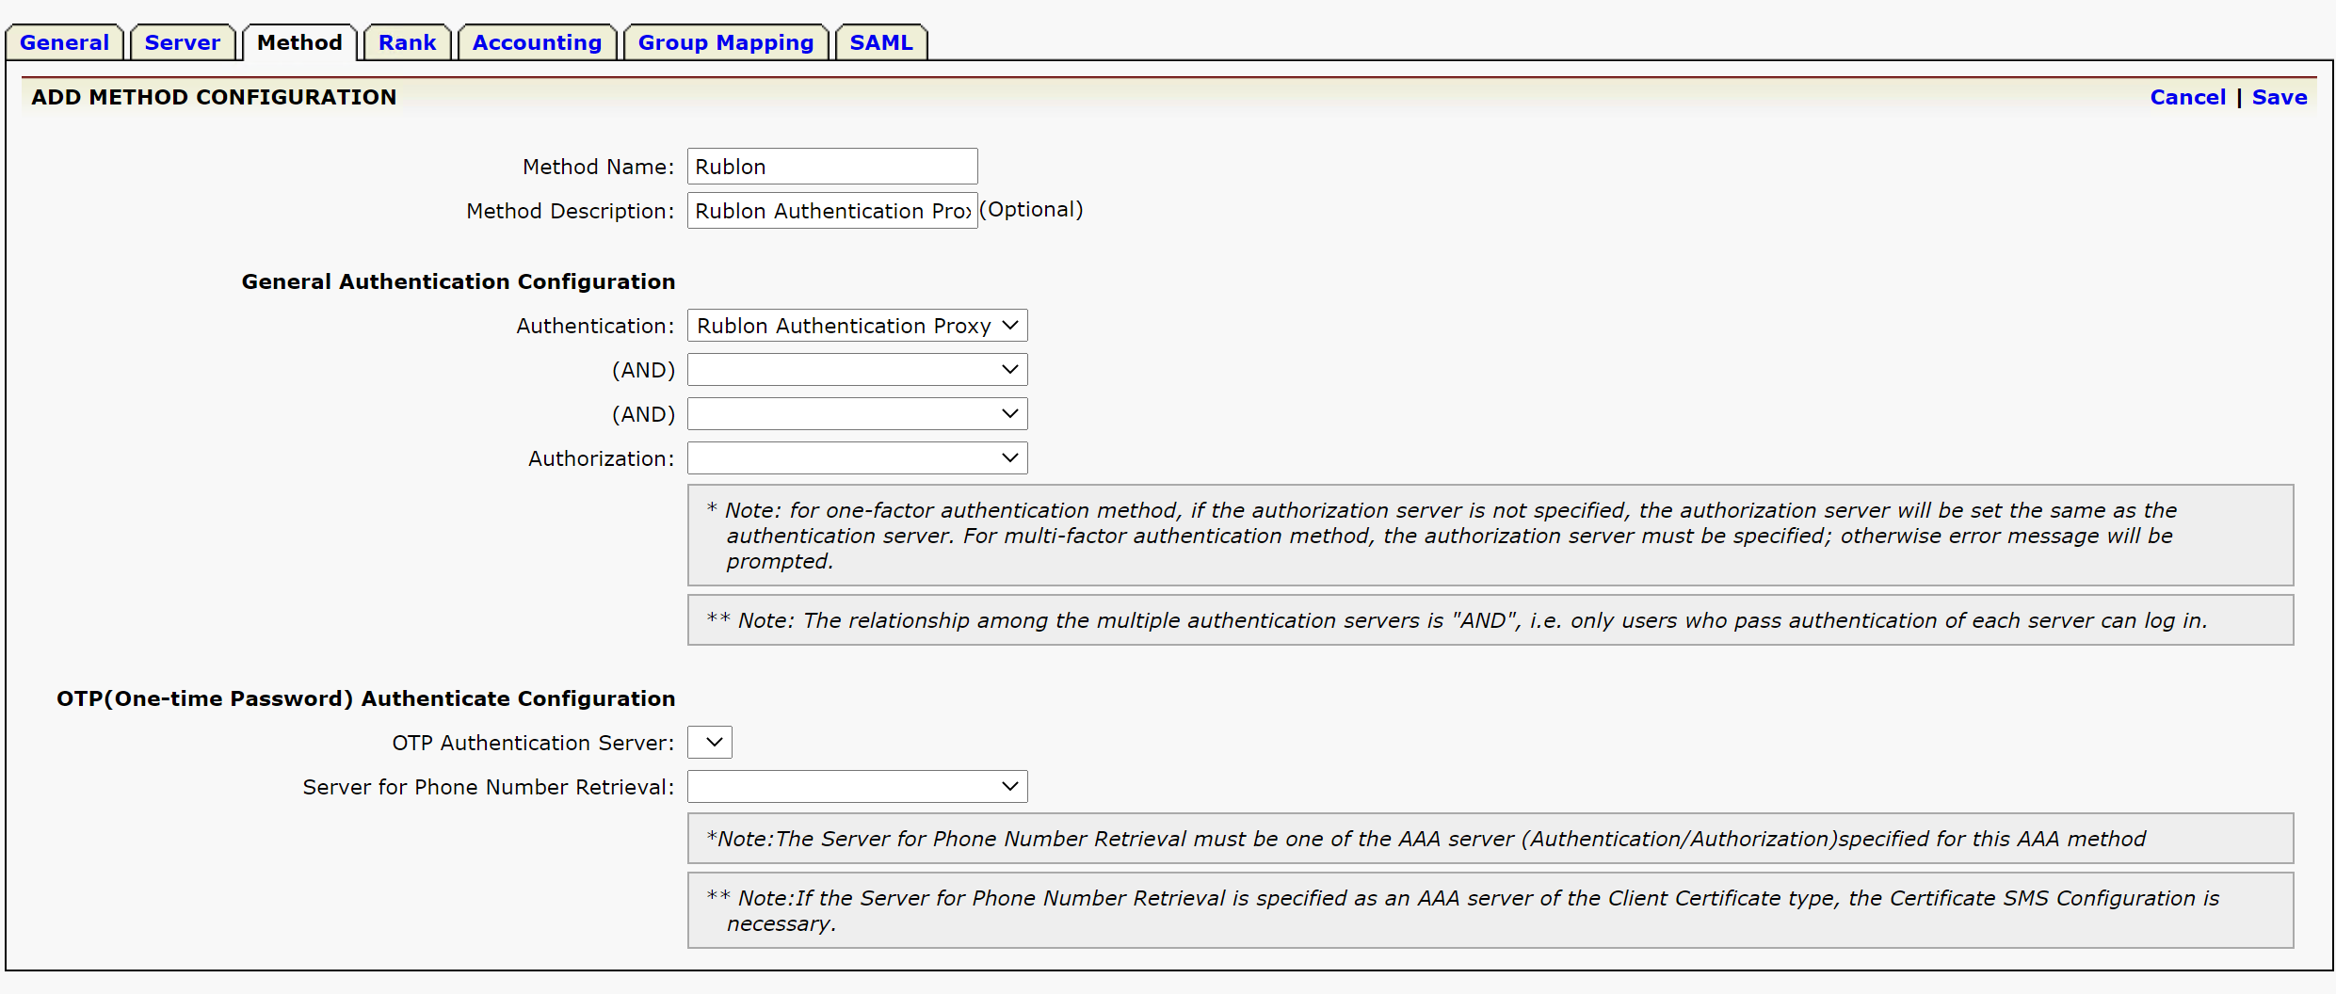Expand the first (AND) server dropdown
This screenshot has height=994, width=2336.
tap(857, 370)
